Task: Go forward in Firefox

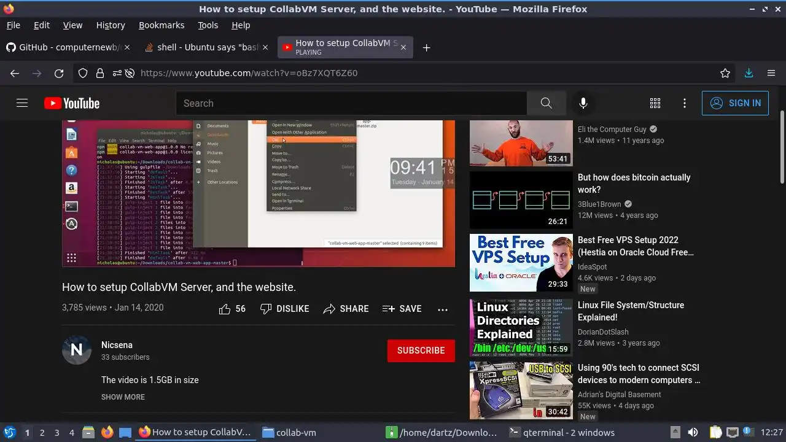Action: coord(37,73)
